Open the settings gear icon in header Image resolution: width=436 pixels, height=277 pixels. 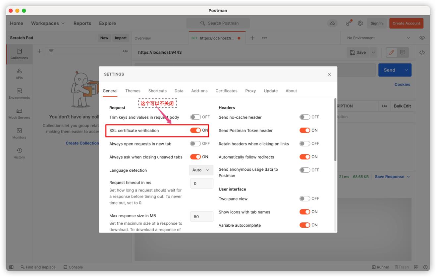[360, 23]
